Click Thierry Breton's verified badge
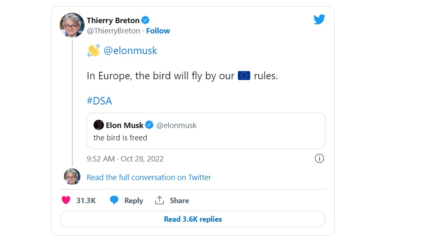 point(146,20)
